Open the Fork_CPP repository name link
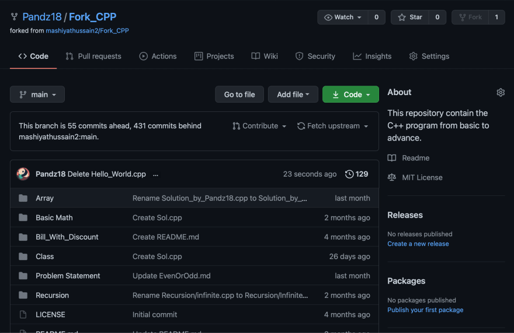Image resolution: width=514 pixels, height=333 pixels. pyautogui.click(x=92, y=17)
